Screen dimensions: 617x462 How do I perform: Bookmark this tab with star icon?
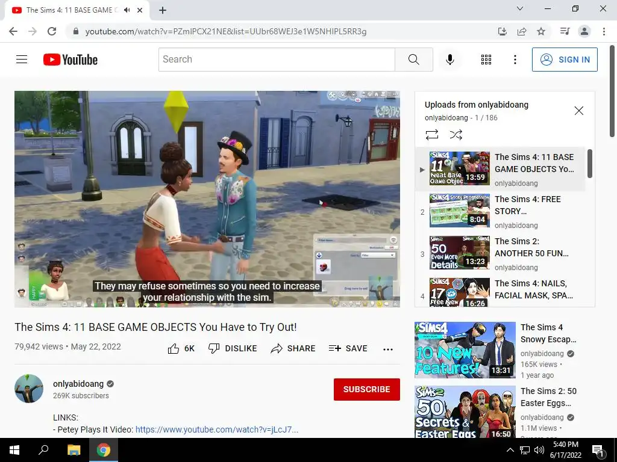click(x=541, y=31)
